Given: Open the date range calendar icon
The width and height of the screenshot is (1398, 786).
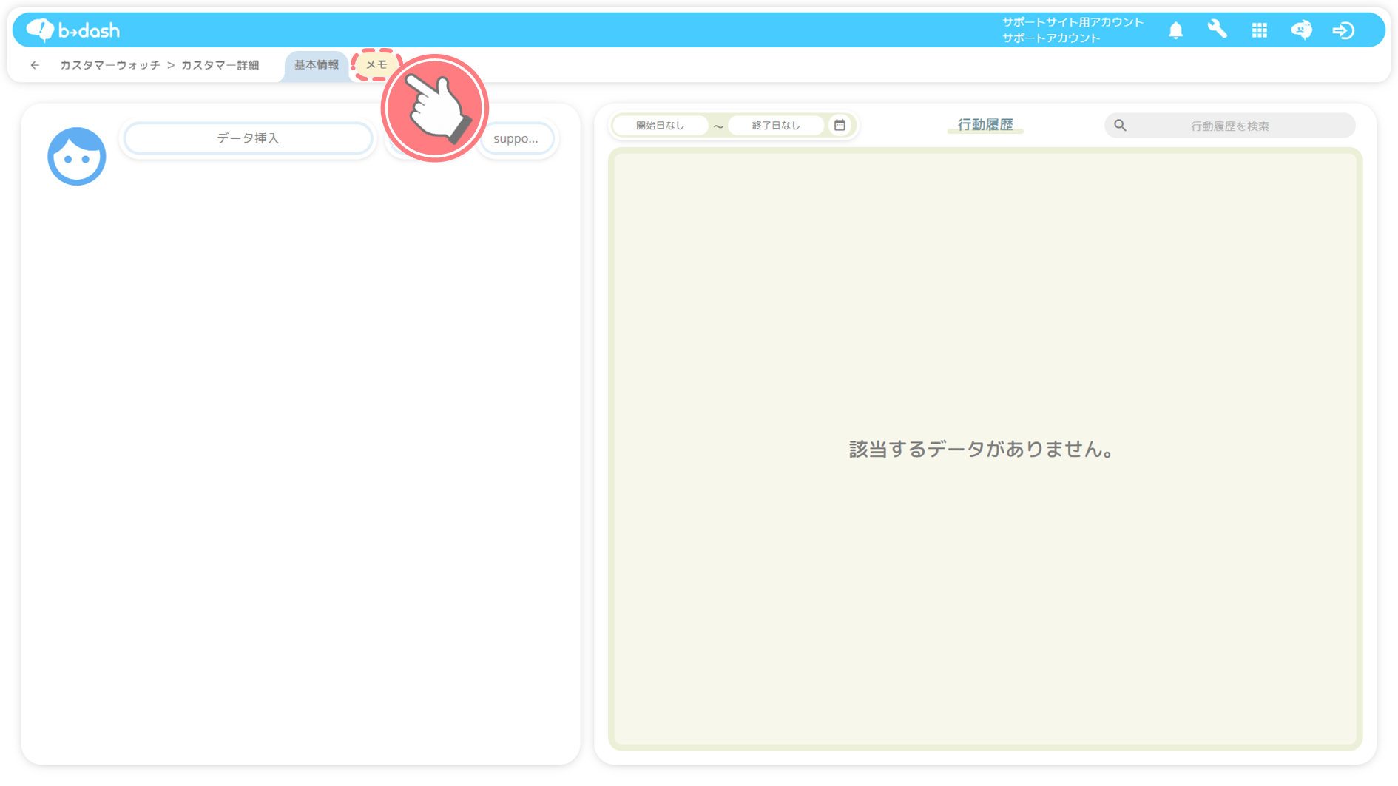Looking at the screenshot, I should [x=840, y=126].
